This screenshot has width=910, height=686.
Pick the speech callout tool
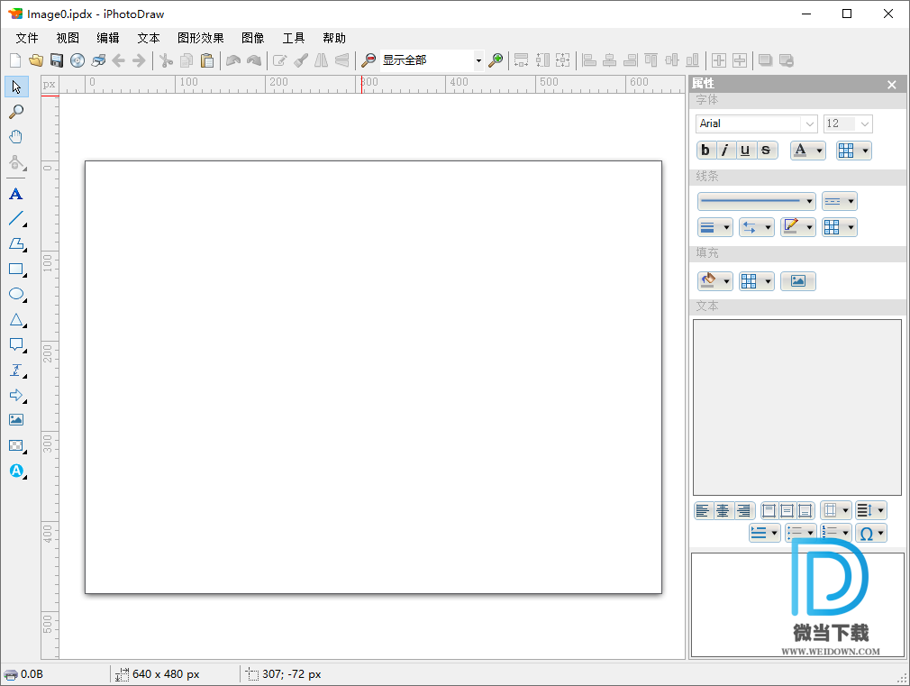[x=16, y=344]
